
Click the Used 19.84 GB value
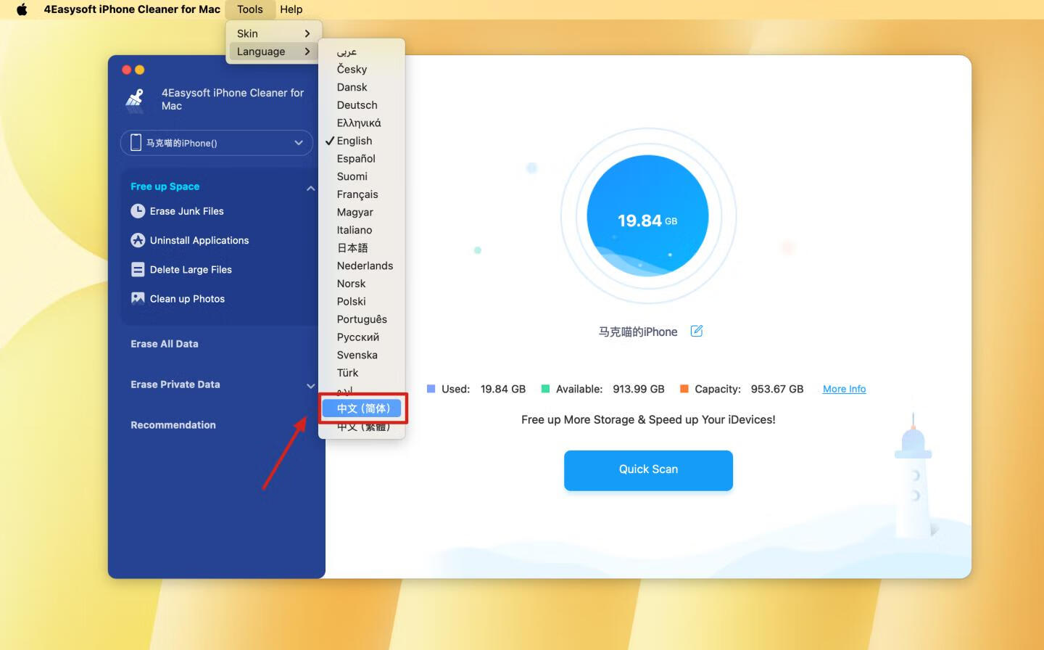point(503,389)
